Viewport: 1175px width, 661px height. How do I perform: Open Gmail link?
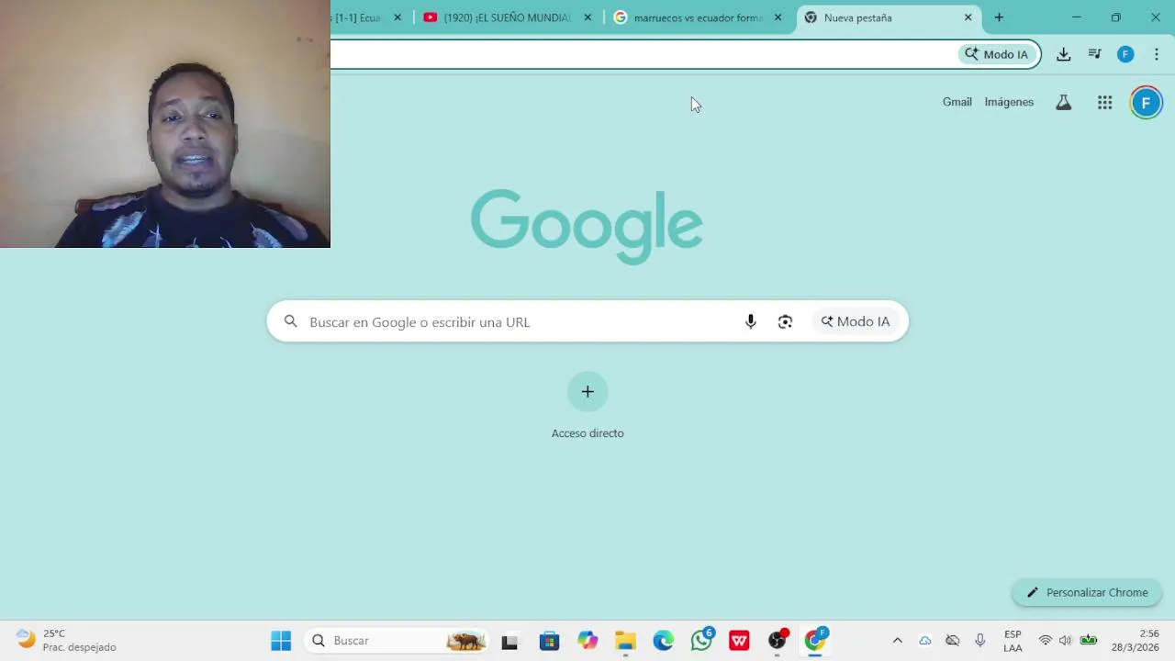(x=957, y=102)
